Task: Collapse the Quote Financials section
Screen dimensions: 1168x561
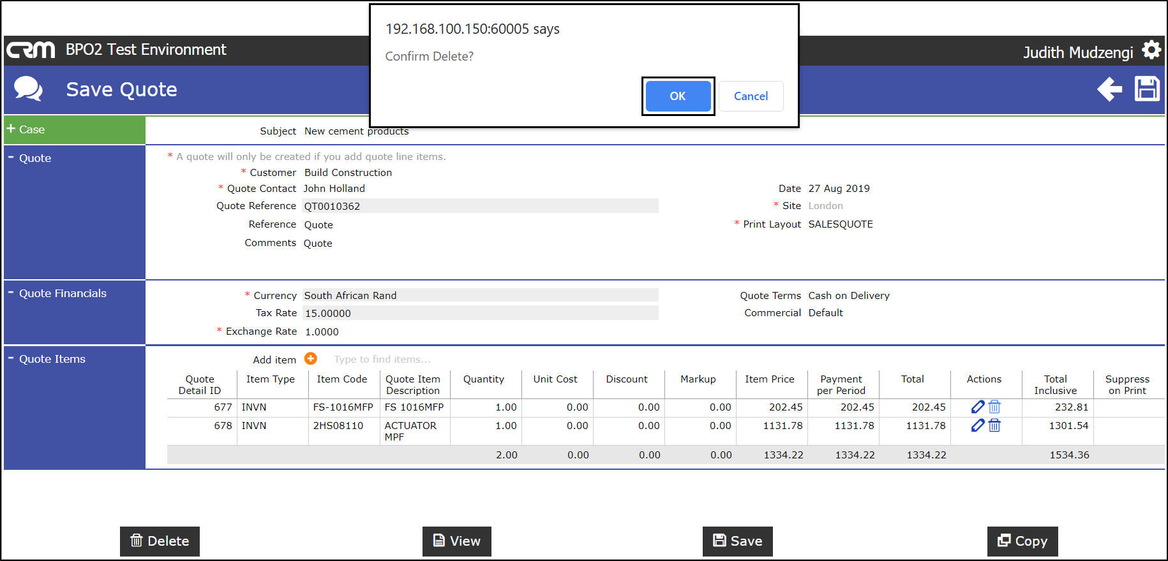Action: 57,293
